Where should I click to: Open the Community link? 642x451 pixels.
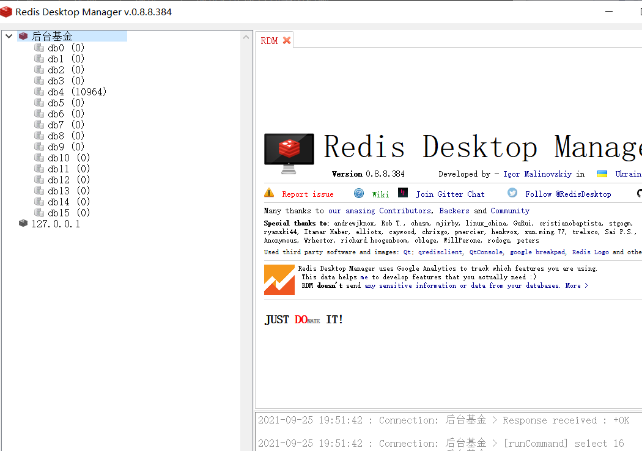510,211
